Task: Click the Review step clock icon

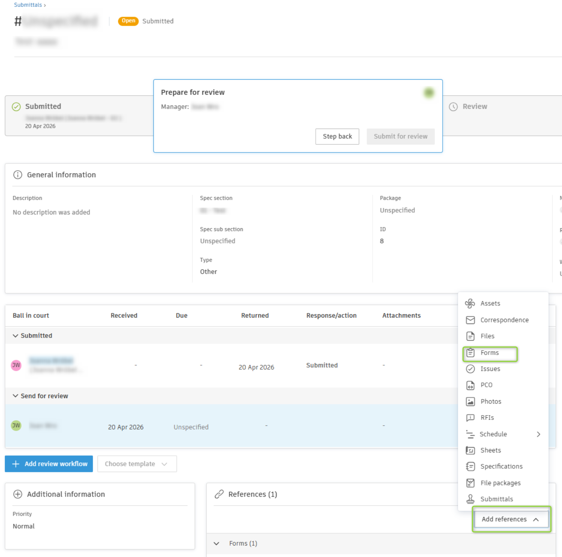Action: coord(453,106)
